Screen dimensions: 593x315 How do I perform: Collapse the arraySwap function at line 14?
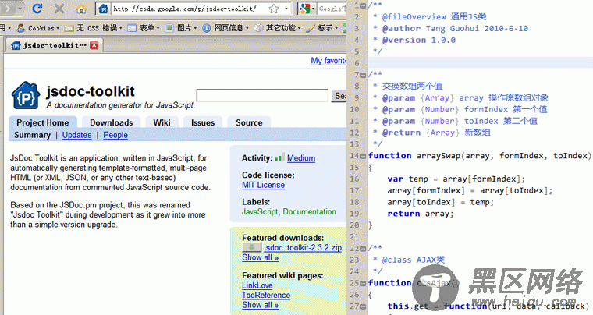363,156
